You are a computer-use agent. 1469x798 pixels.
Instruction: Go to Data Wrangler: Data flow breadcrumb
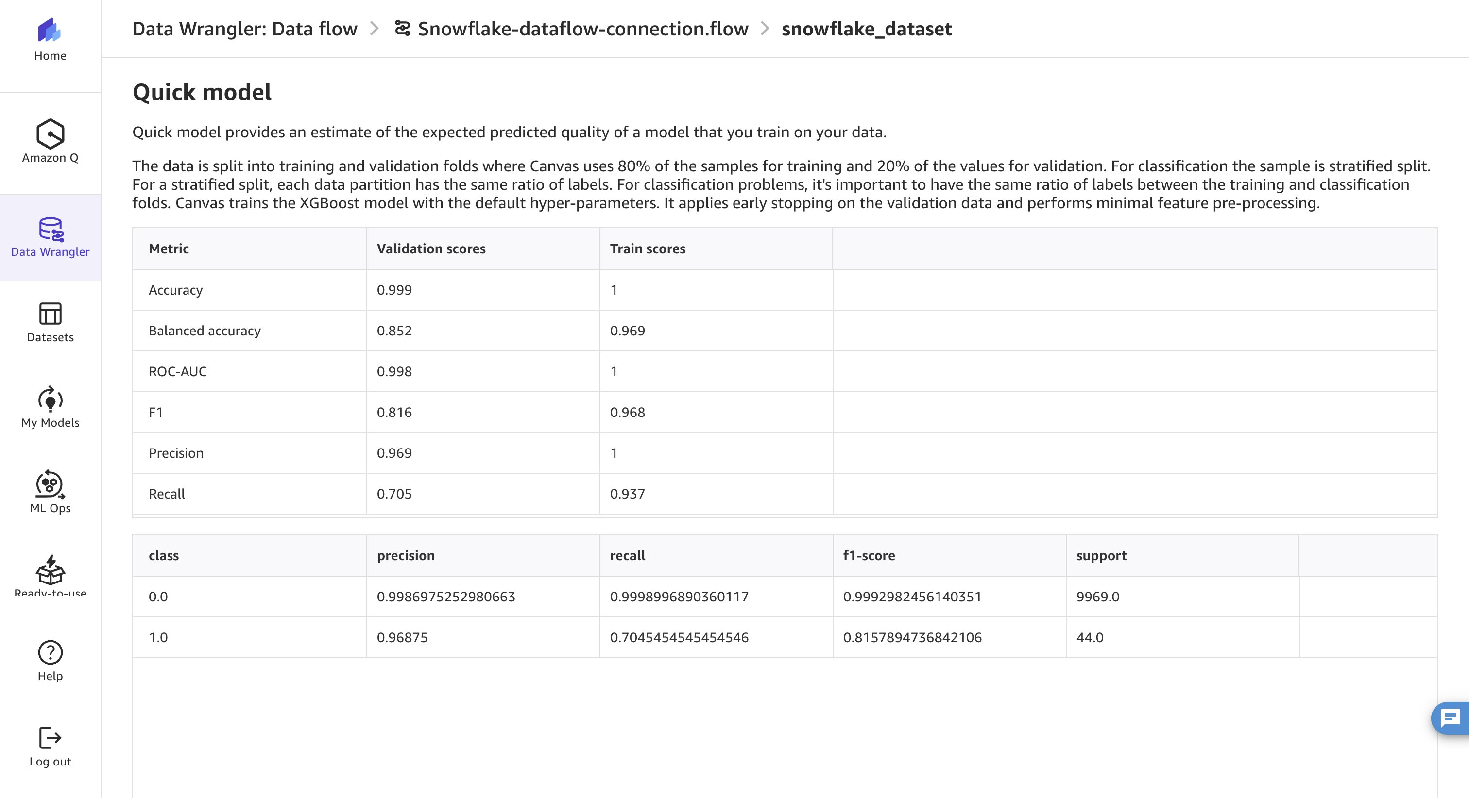click(x=245, y=29)
